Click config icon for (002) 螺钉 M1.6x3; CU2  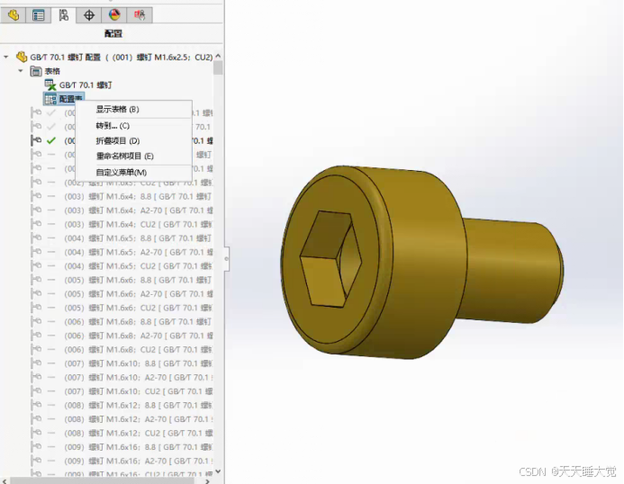pos(36,183)
